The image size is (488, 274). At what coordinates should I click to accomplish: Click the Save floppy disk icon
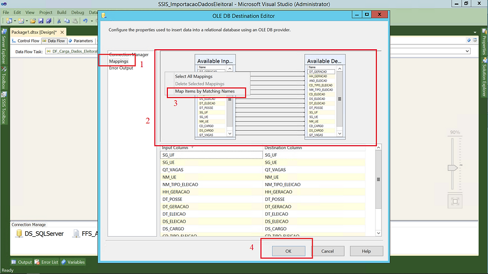pyautogui.click(x=41, y=21)
